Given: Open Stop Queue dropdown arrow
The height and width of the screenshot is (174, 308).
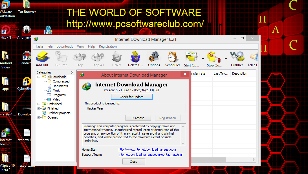Looking at the screenshot, I should pos(226,59).
